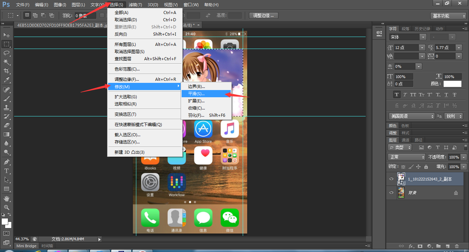469x252 pixels.
Task: Select the Lasso tool
Action: coord(7,53)
